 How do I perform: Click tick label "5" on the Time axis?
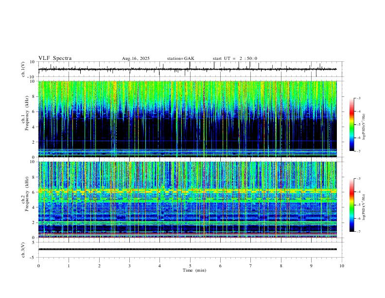(x=190, y=266)
